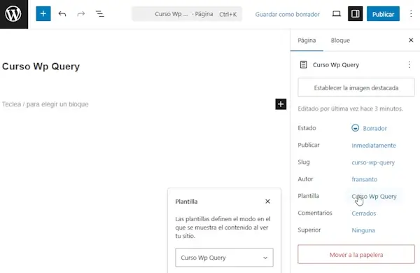This screenshot has height=273, width=420.
Task: Open document overview list view
Action: (x=100, y=14)
